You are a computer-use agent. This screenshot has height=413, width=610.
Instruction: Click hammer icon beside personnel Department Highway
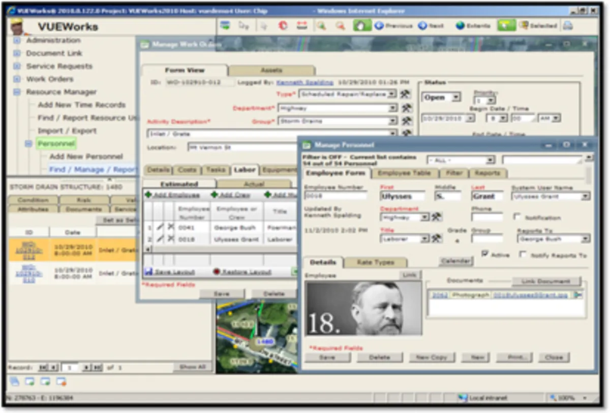click(436, 217)
